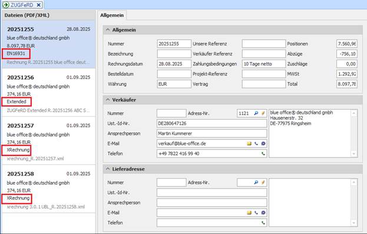Click the Lieferadresse Ansprechperson field
367x234 pixels.
212,203
